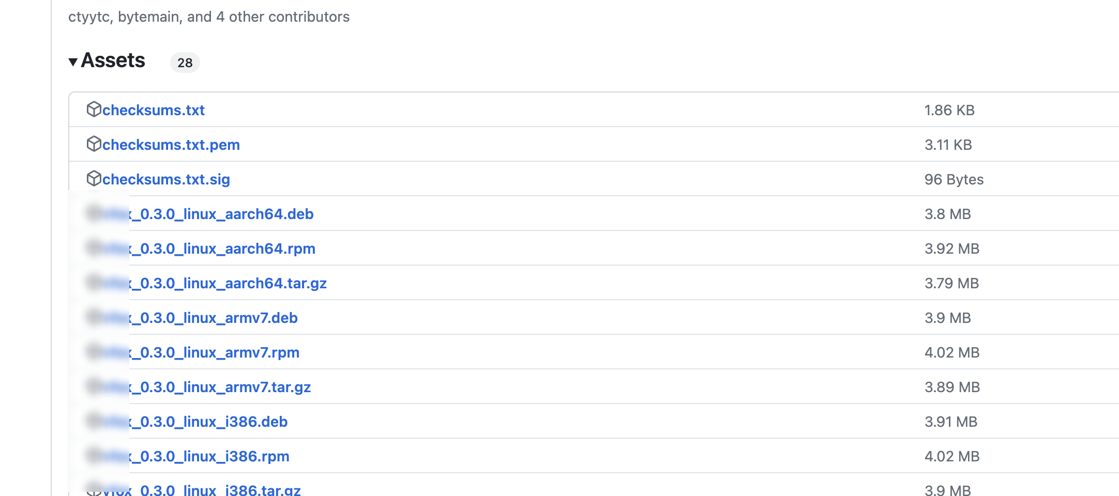
Task: Download the linux_aarch64.deb package
Action: pyautogui.click(x=208, y=214)
